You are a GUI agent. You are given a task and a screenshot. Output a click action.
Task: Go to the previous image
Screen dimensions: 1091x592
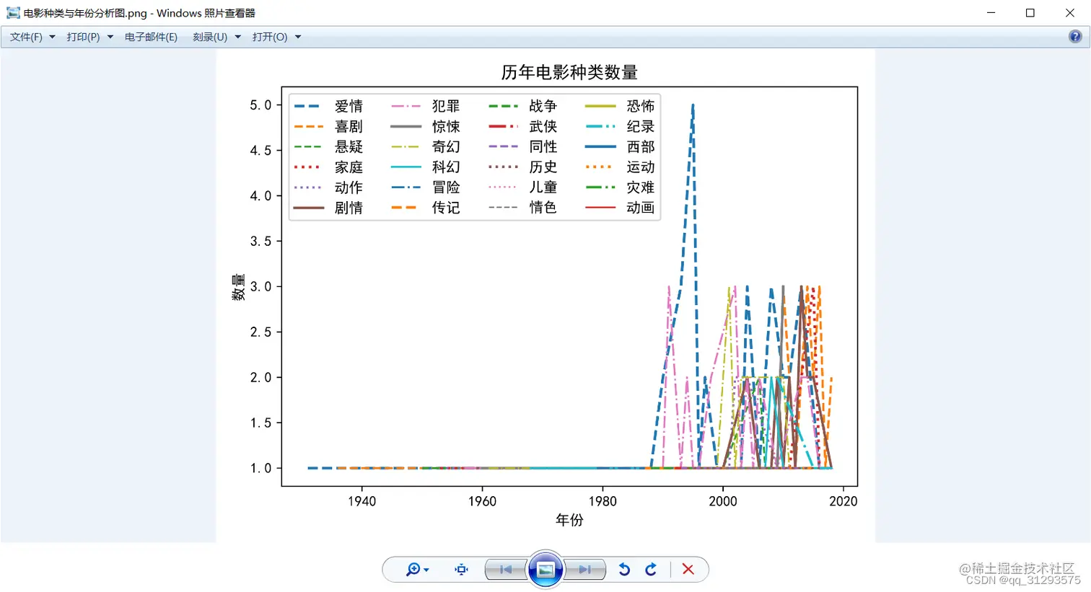(506, 570)
